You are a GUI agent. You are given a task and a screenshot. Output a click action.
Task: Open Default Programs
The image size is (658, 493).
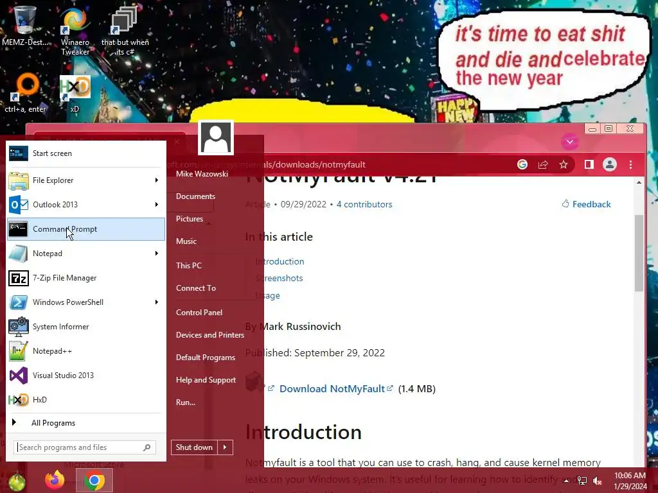[205, 358]
